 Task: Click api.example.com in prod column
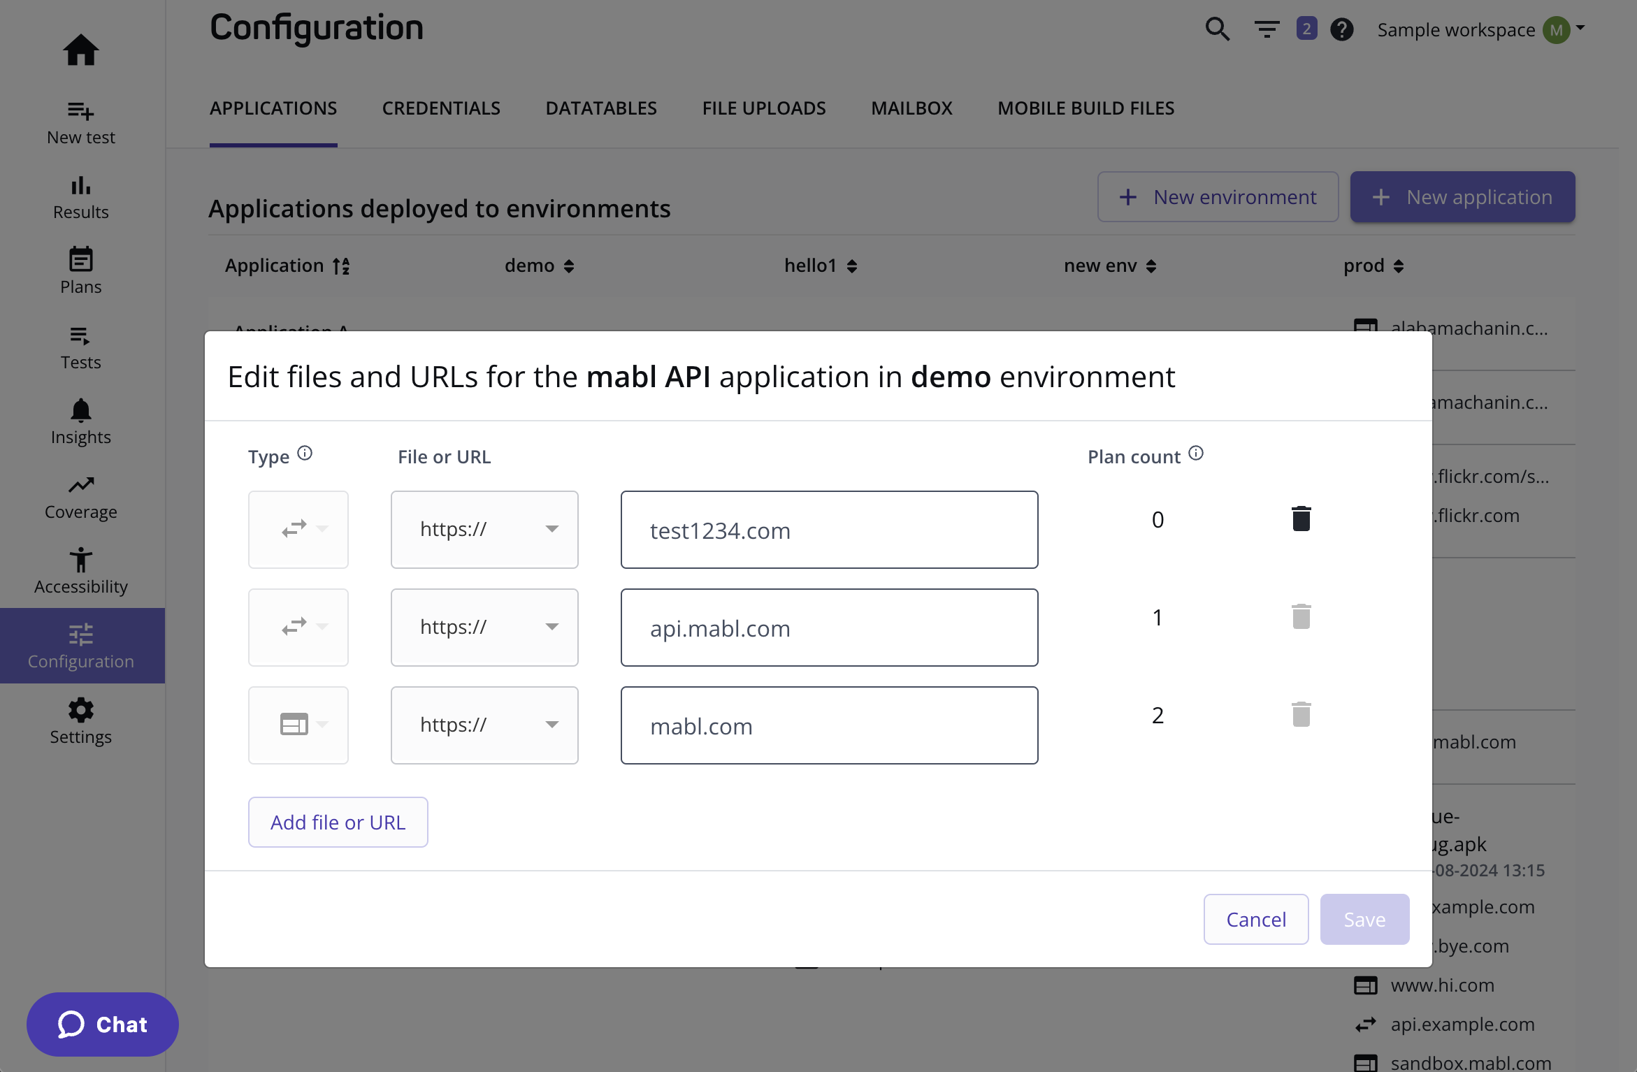[x=1462, y=1024]
